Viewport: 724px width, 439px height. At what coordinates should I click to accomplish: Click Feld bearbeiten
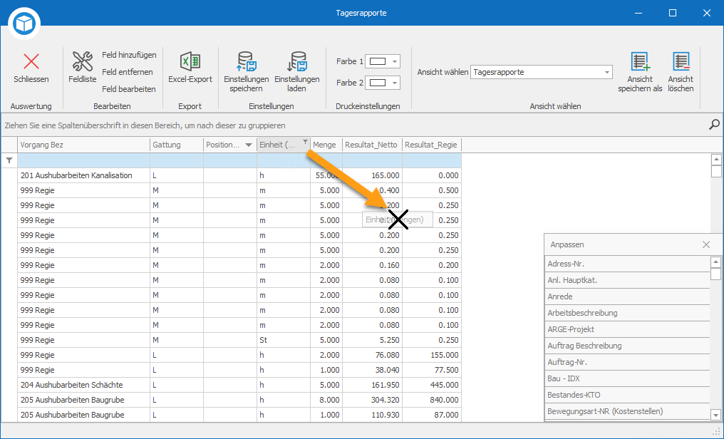pos(128,89)
